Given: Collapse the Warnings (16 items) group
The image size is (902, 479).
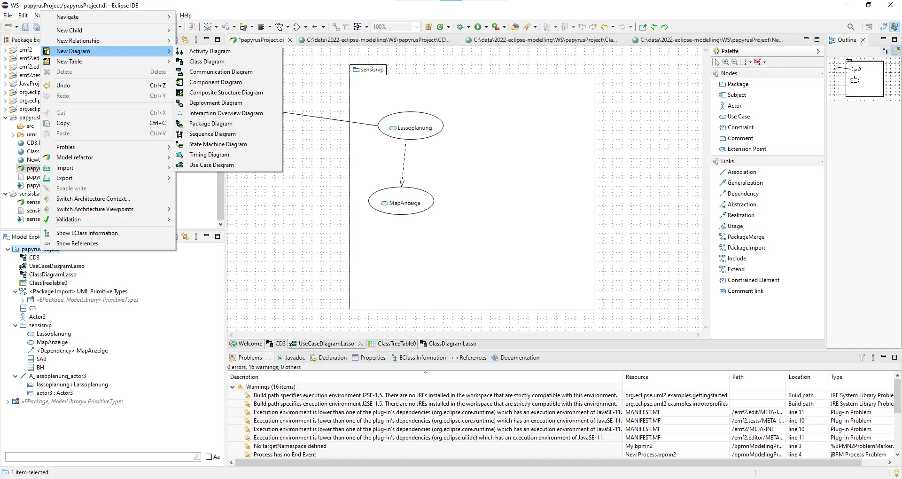Looking at the screenshot, I should pyautogui.click(x=233, y=387).
